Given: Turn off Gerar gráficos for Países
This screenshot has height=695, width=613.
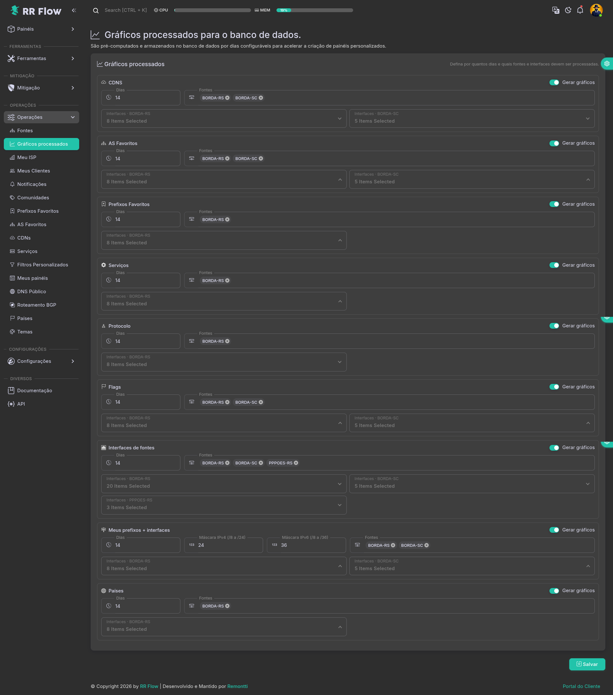Looking at the screenshot, I should 554,591.
